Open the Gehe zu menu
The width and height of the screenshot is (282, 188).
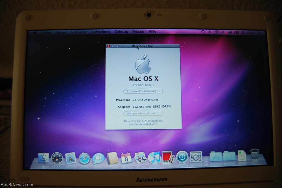point(121,32)
